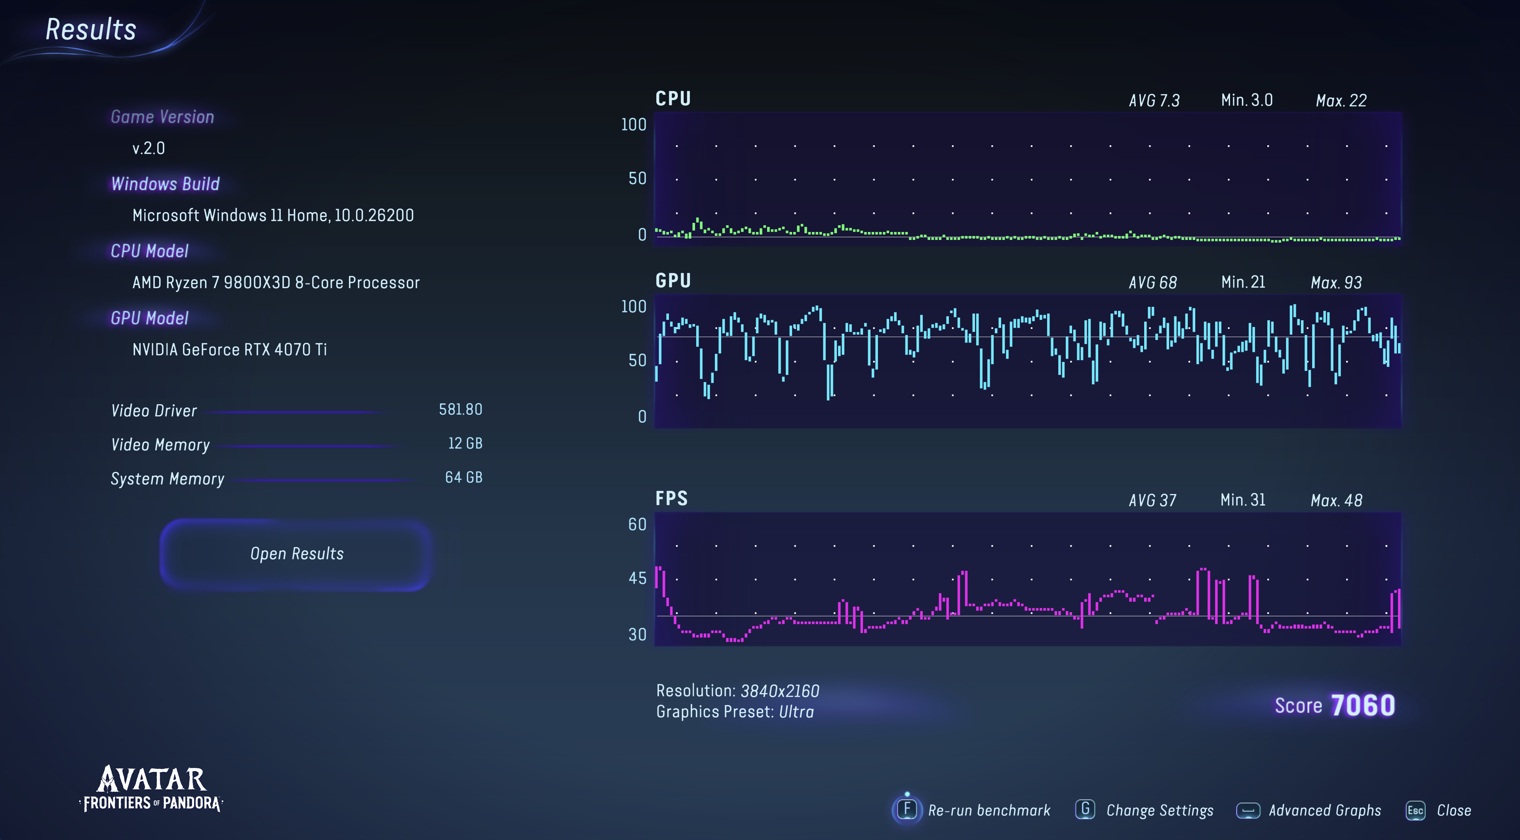The image size is (1520, 840).
Task: Show Advanced Graphs
Action: coord(1325,810)
